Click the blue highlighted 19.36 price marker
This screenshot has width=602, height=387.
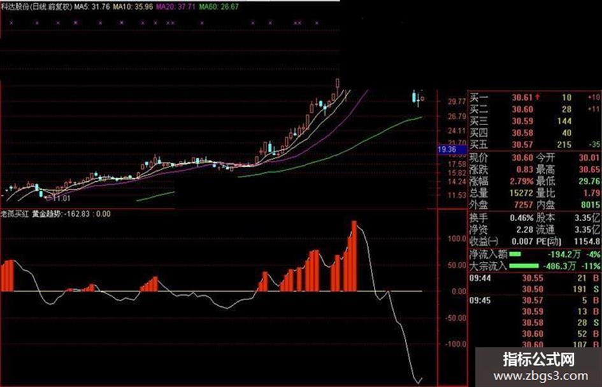click(452, 149)
